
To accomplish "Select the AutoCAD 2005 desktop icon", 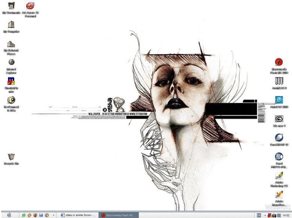I will (279, 102).
